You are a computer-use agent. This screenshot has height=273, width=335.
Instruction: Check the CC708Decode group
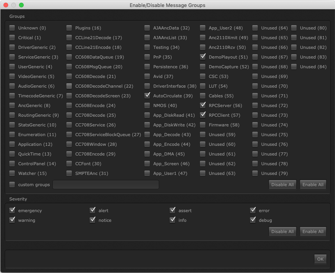(x=69, y=115)
